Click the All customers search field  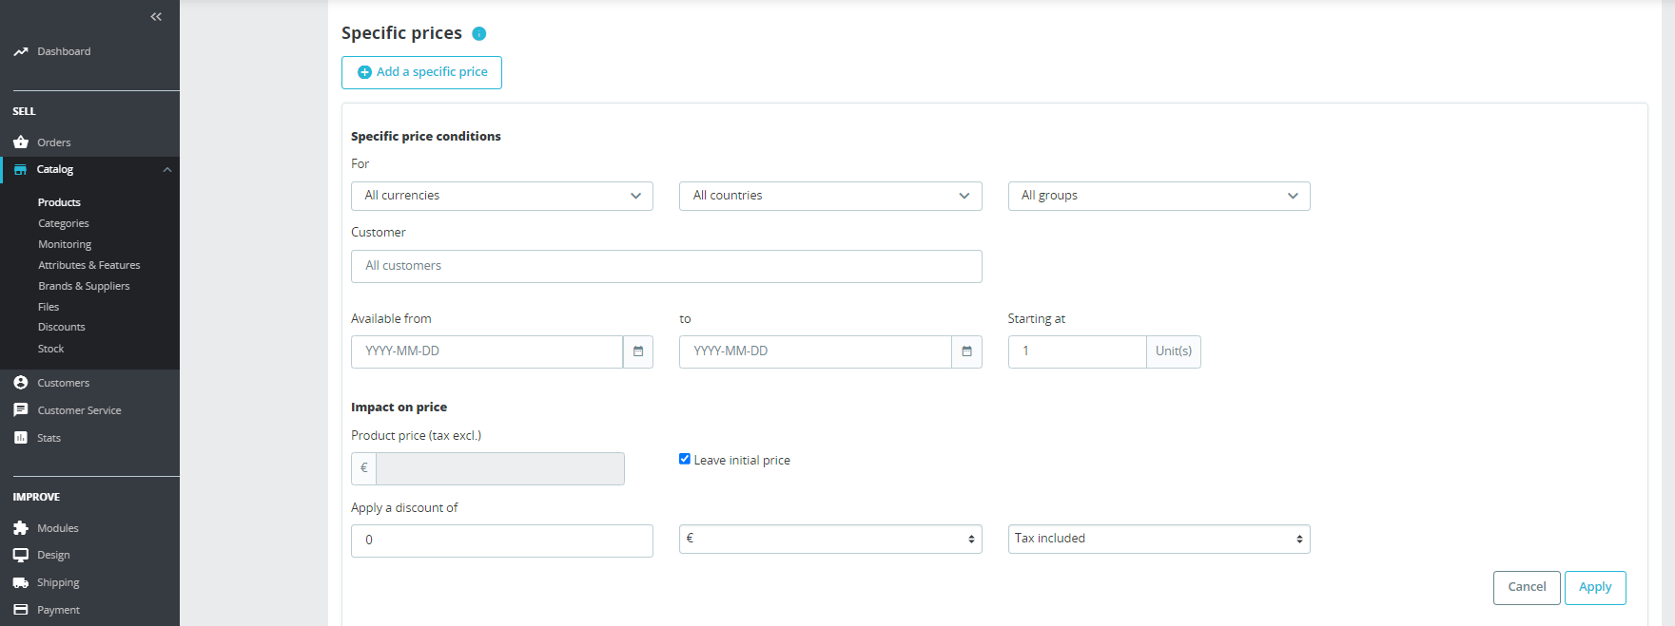(666, 266)
